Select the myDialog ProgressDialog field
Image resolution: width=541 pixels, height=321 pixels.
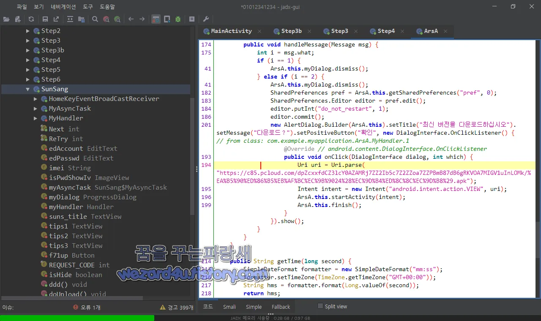88,197
